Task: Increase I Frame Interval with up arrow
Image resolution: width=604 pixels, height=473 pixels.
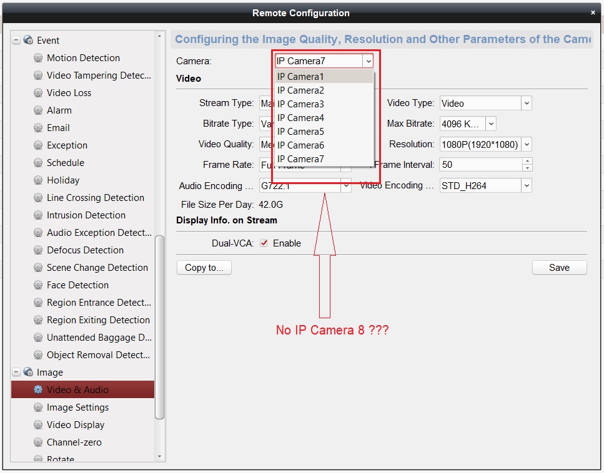Action: [x=528, y=162]
